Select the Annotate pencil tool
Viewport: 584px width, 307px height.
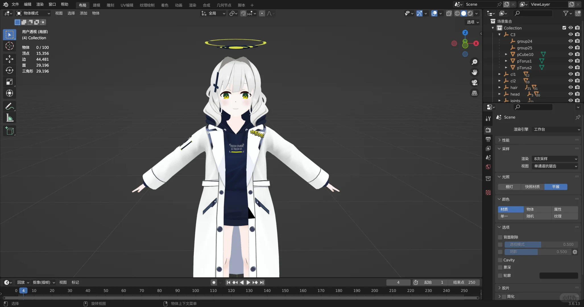point(9,107)
